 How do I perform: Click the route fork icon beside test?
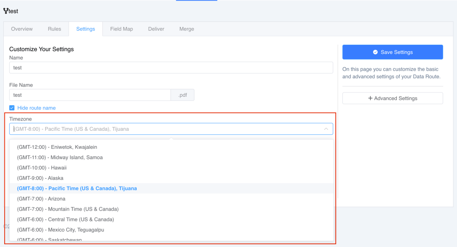click(6, 11)
